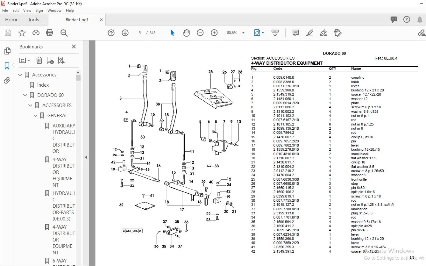426x266 pixels.
Task: Open the Window menu
Action: point(54,11)
